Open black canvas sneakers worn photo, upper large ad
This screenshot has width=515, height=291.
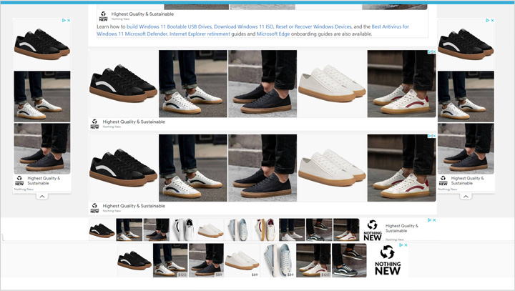pos(263,84)
